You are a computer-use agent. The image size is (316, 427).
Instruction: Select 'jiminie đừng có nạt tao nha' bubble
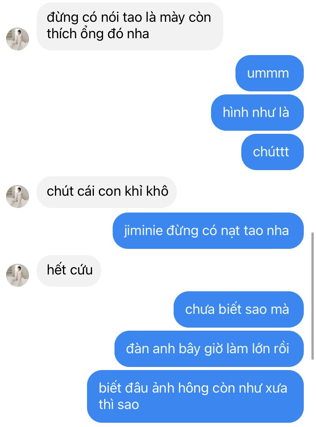click(x=208, y=231)
